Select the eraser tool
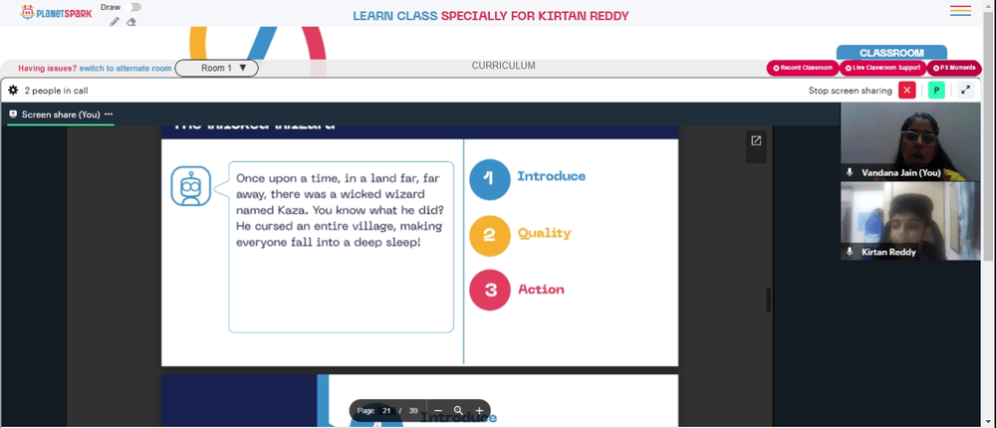Image resolution: width=996 pixels, height=428 pixels. 131,22
